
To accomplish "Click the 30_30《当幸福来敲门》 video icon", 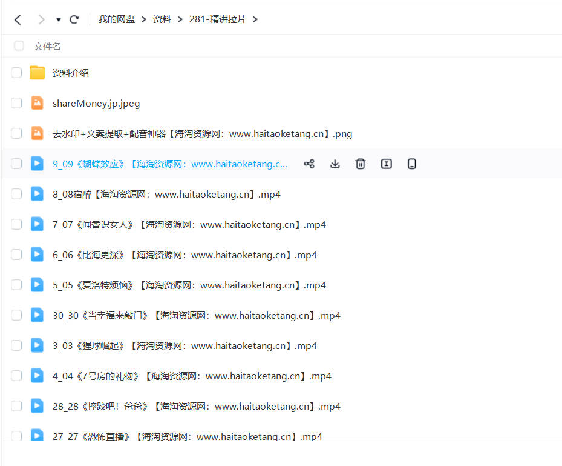I will pos(37,315).
